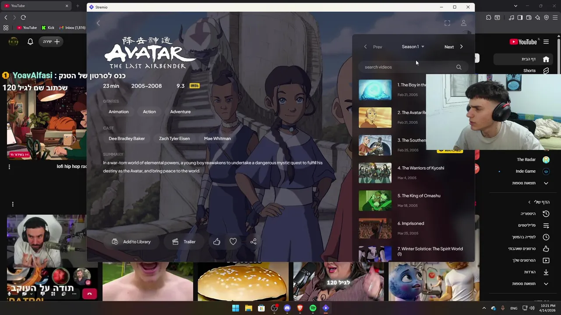
Task: Open YouTube Watch later clock icon
Action: click(546, 237)
